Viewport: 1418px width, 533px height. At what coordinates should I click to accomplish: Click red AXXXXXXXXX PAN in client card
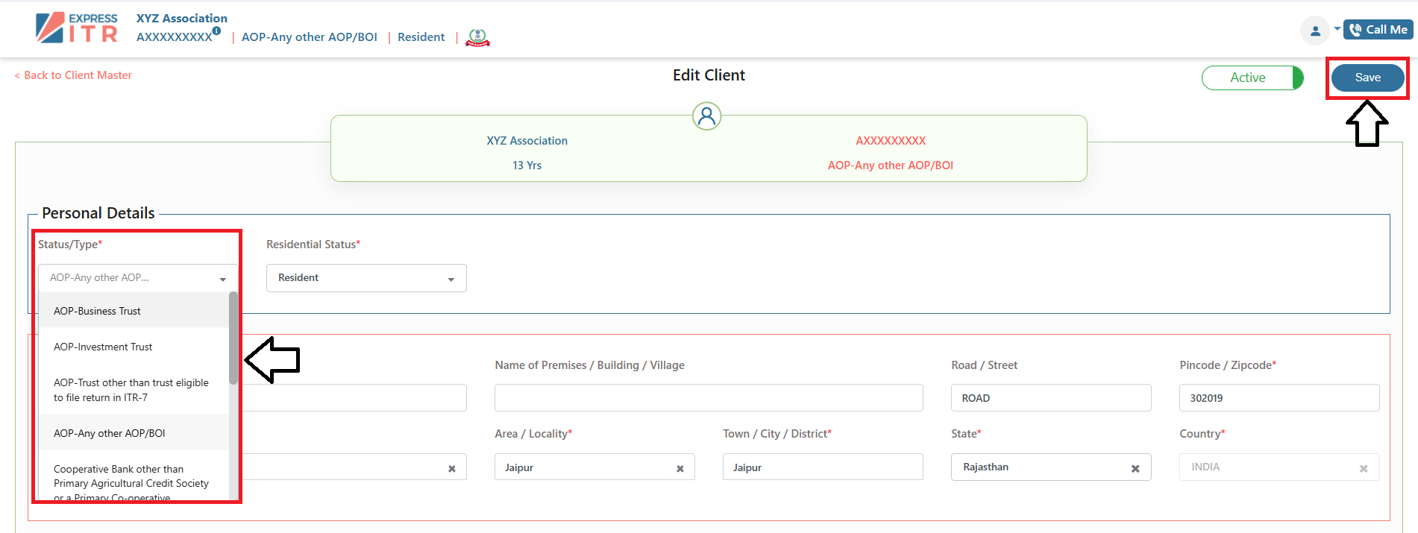click(x=891, y=141)
